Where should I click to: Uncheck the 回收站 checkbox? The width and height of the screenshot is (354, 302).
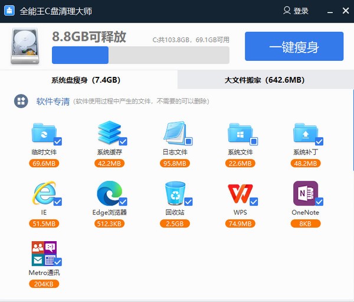(189, 202)
